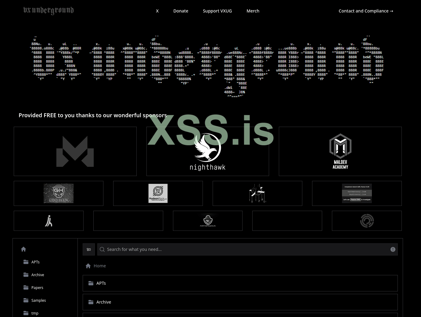This screenshot has width=421, height=317.
Task: Open the Archive folder row in main list
Action: (x=240, y=302)
